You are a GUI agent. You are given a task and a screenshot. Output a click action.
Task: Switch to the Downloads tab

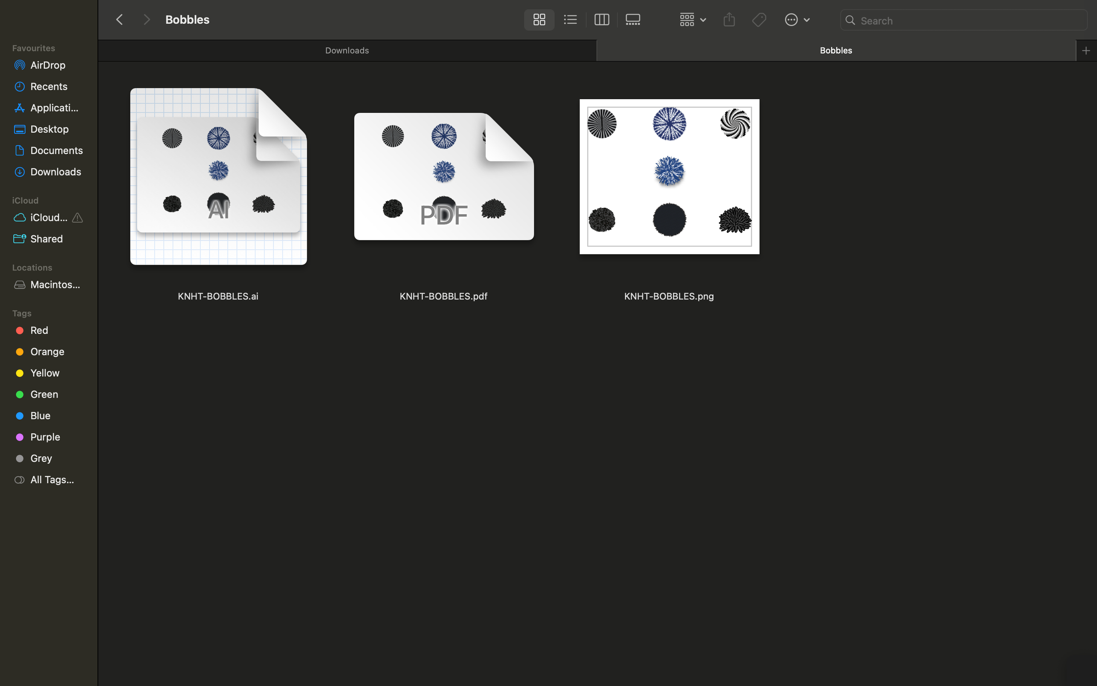click(347, 50)
